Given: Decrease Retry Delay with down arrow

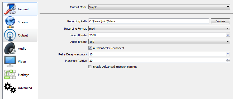Looking at the screenshot, I should tap(228, 55).
